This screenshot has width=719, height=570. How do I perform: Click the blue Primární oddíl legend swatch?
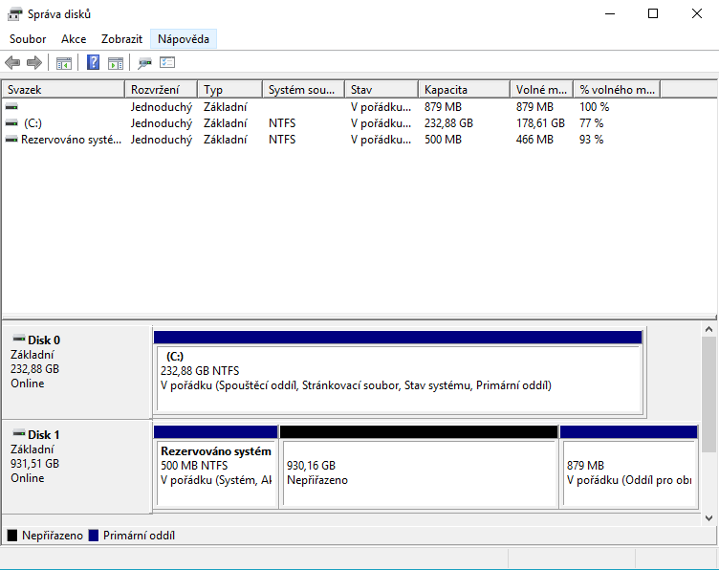94,536
